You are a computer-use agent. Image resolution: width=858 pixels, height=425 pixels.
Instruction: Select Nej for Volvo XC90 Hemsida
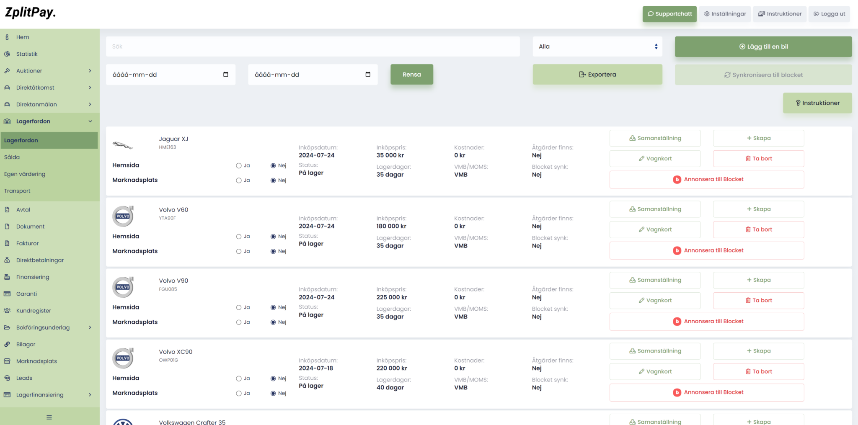tap(273, 379)
